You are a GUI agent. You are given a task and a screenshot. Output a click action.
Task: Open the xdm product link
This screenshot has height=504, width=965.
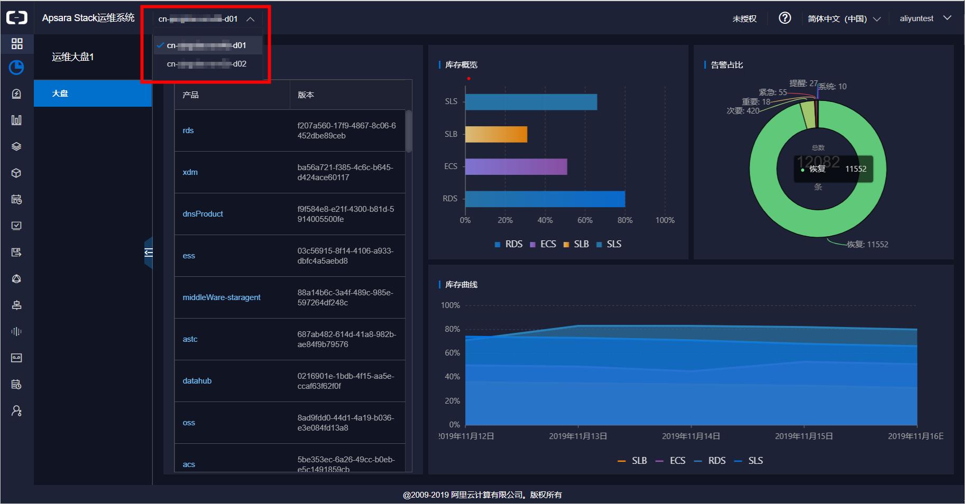(190, 172)
